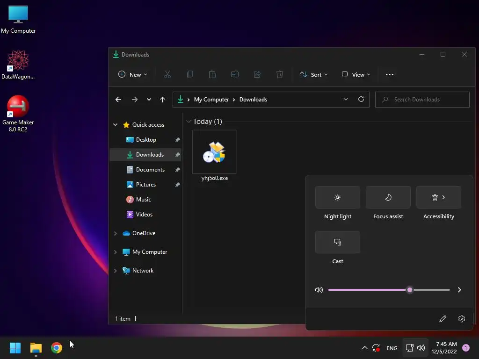Screen dimensions: 479x359
Task: Select Desktop in Quick access
Action: coord(146,140)
